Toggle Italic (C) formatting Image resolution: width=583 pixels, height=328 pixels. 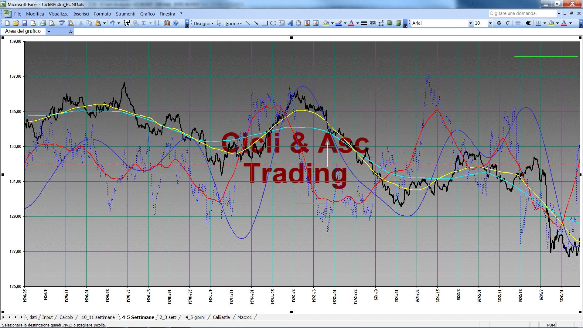pyautogui.click(x=507, y=23)
